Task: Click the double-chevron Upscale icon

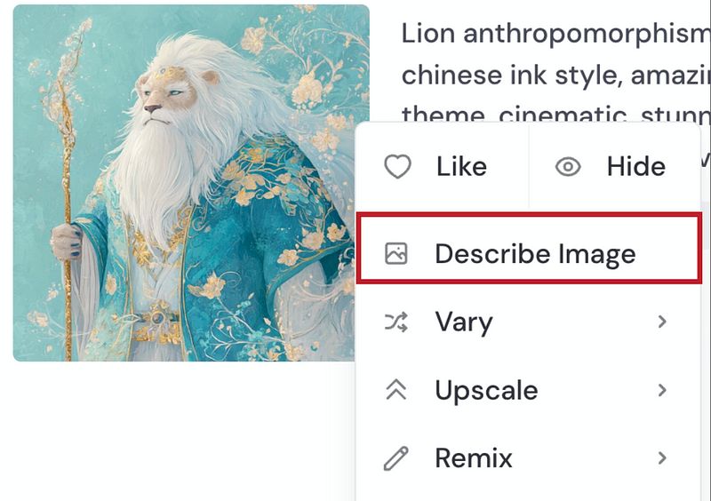Action: (395, 390)
